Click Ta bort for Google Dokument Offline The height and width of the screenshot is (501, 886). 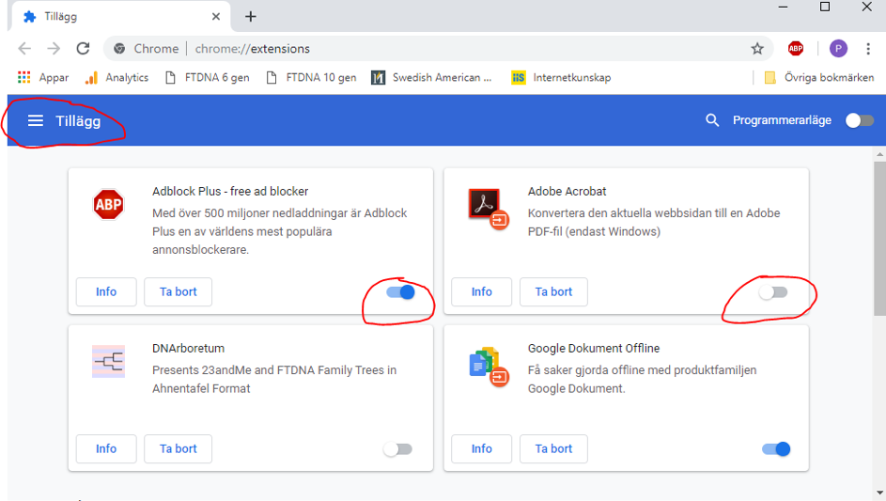(x=553, y=449)
